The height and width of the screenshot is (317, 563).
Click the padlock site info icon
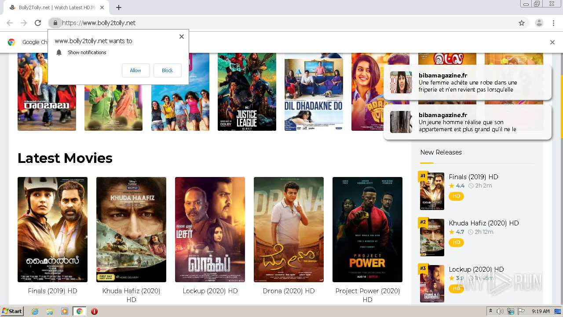click(x=55, y=23)
